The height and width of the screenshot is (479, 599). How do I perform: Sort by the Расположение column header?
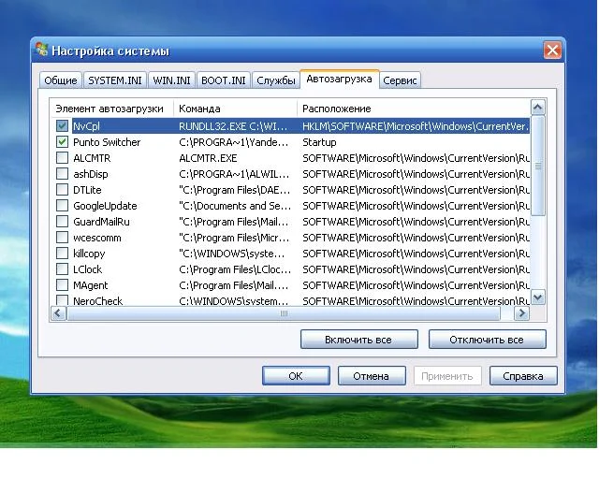pos(414,109)
